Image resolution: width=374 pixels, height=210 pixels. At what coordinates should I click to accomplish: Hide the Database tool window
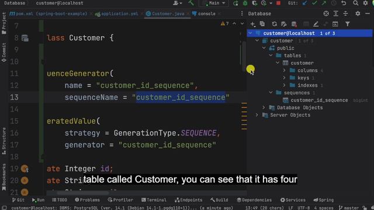pos(368,13)
